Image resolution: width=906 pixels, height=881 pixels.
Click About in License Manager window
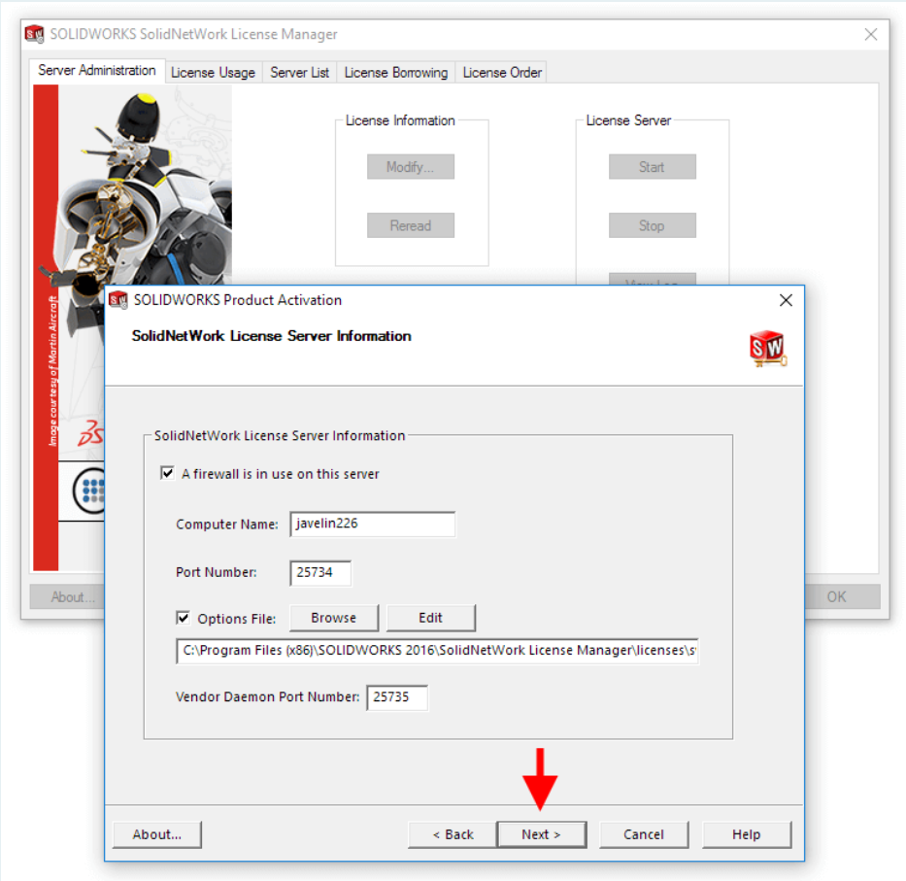tap(68, 596)
